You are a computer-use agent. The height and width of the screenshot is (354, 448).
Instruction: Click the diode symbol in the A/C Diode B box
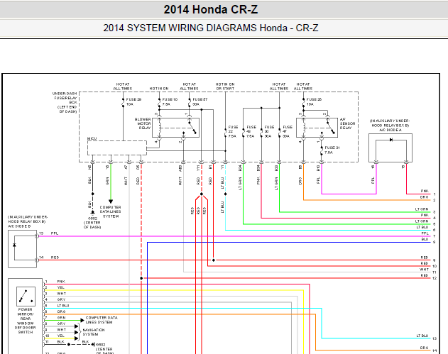[x=14, y=245]
